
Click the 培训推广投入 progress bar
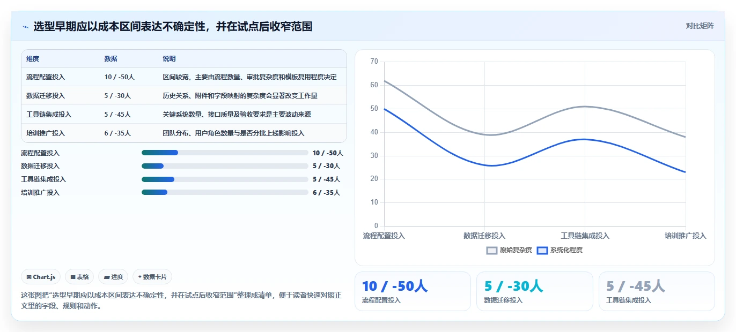[225, 192]
